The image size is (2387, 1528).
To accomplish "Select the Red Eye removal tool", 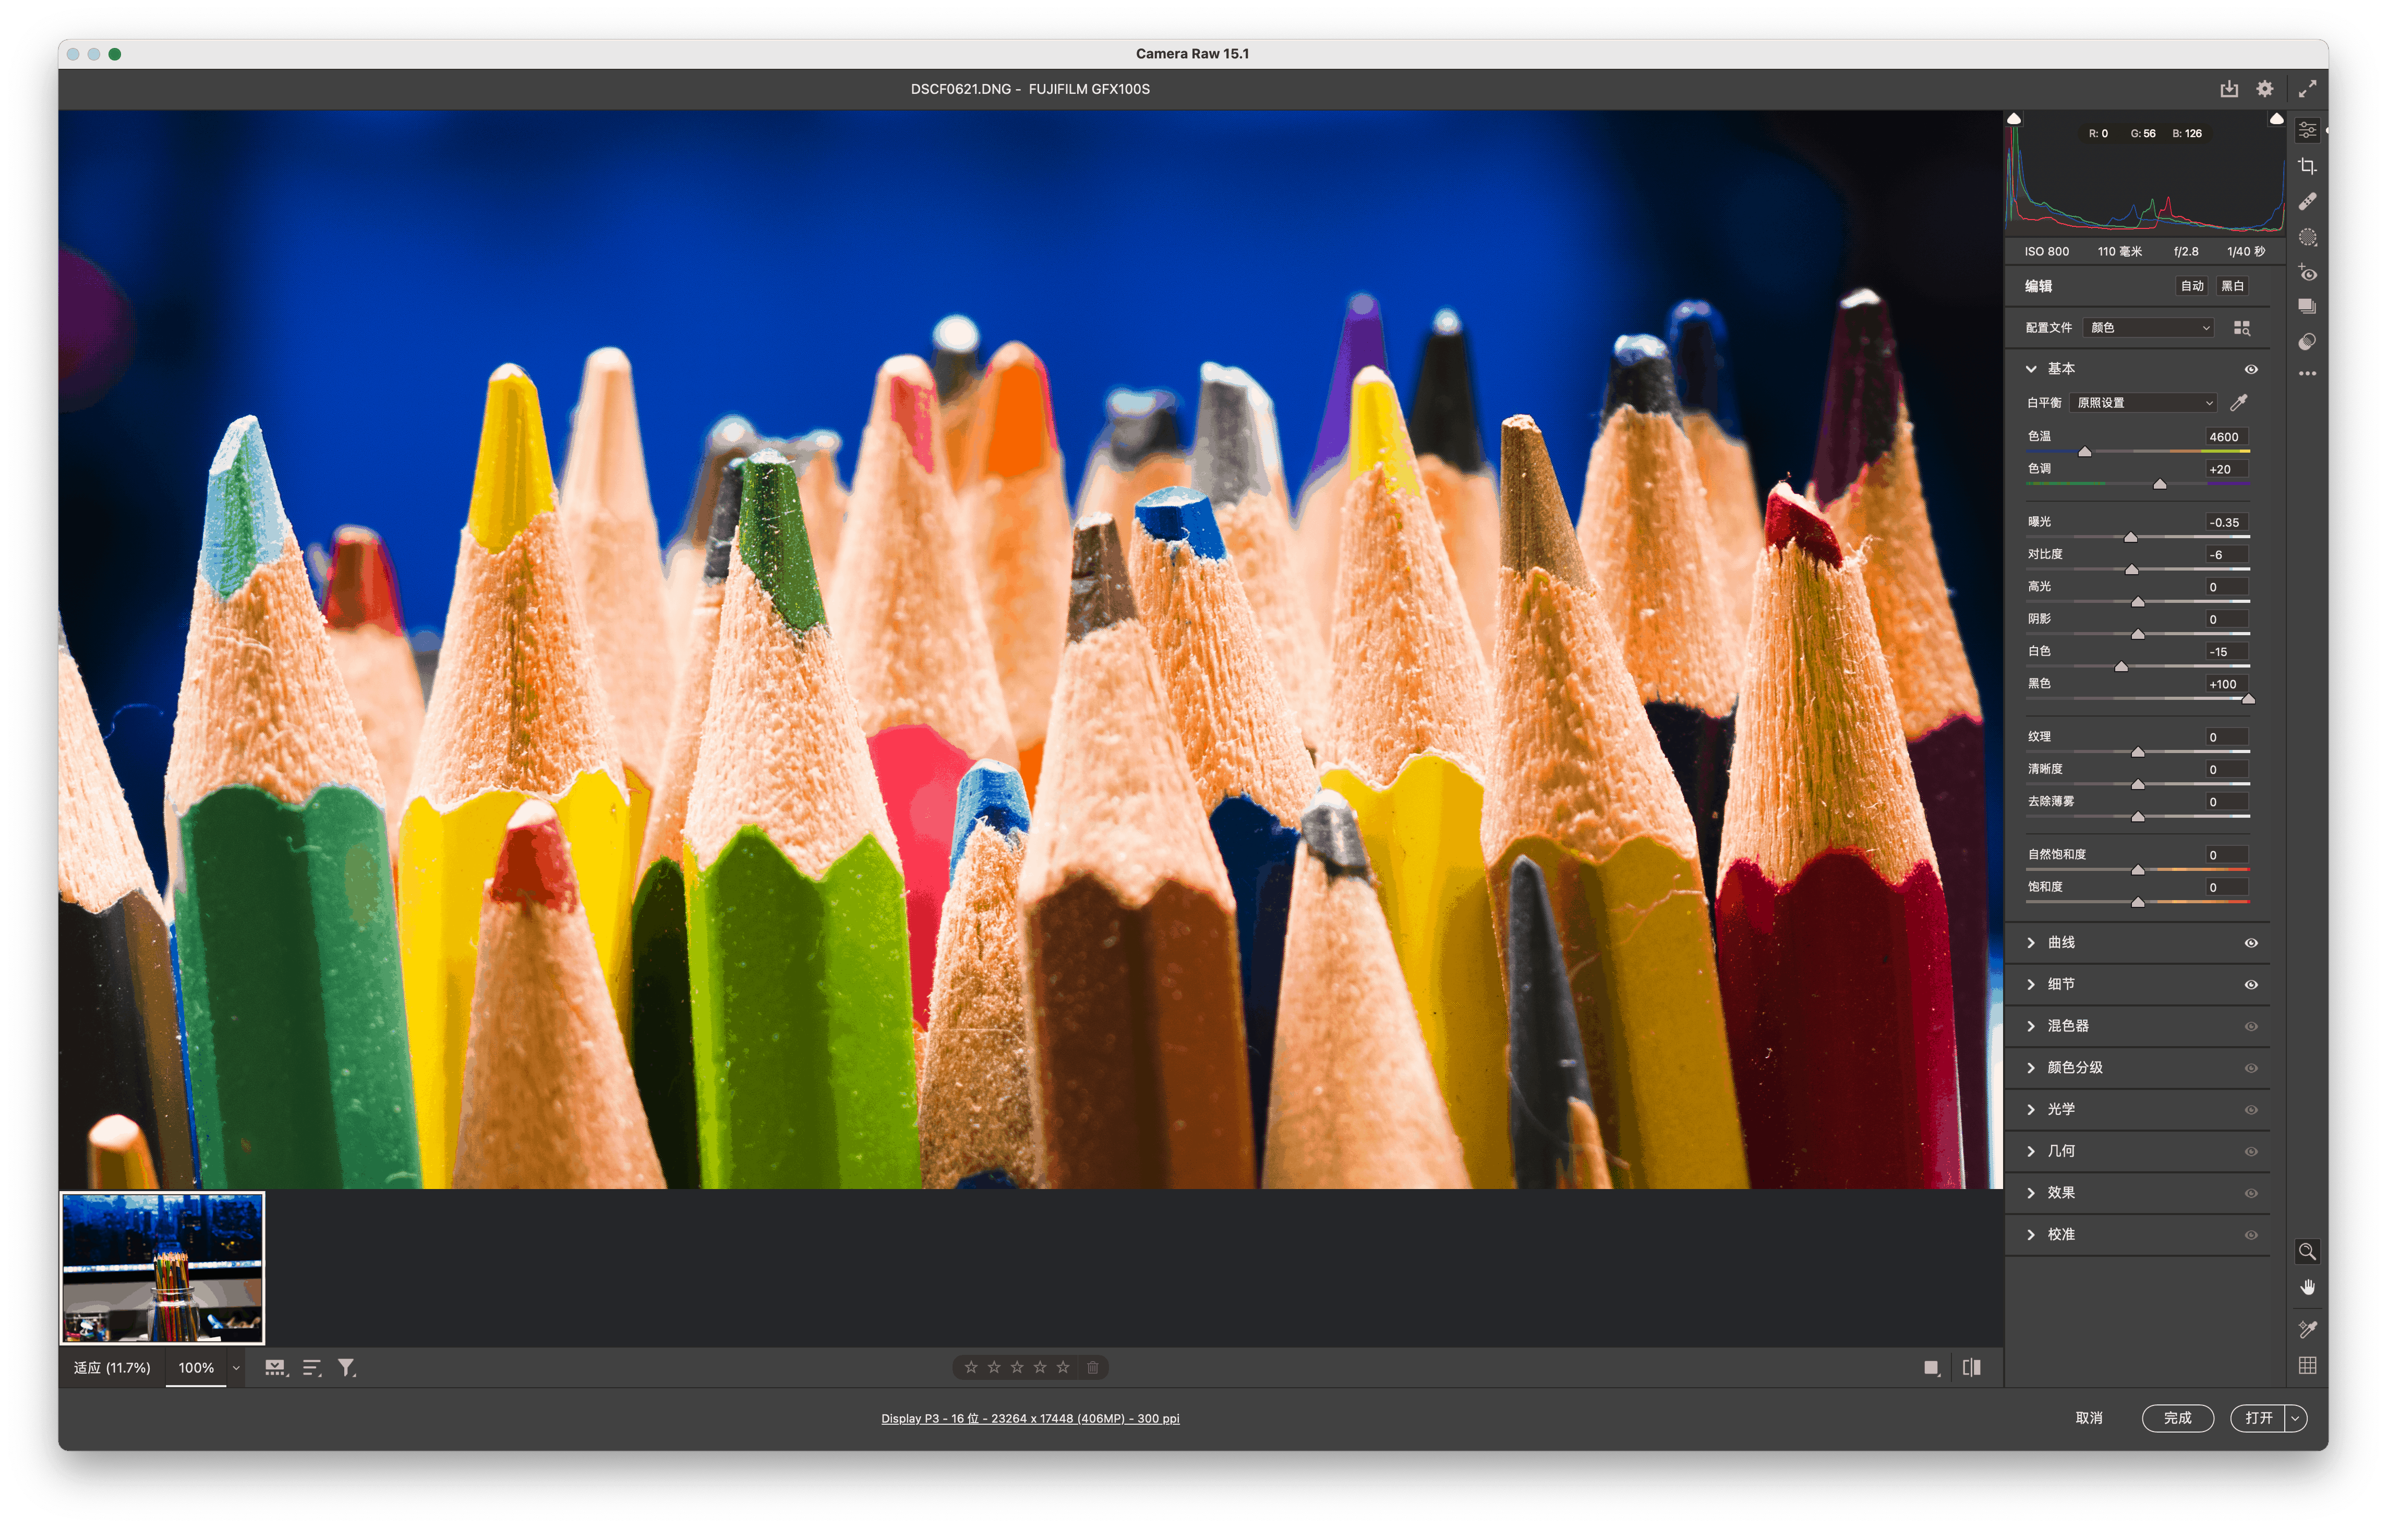I will 2308,273.
